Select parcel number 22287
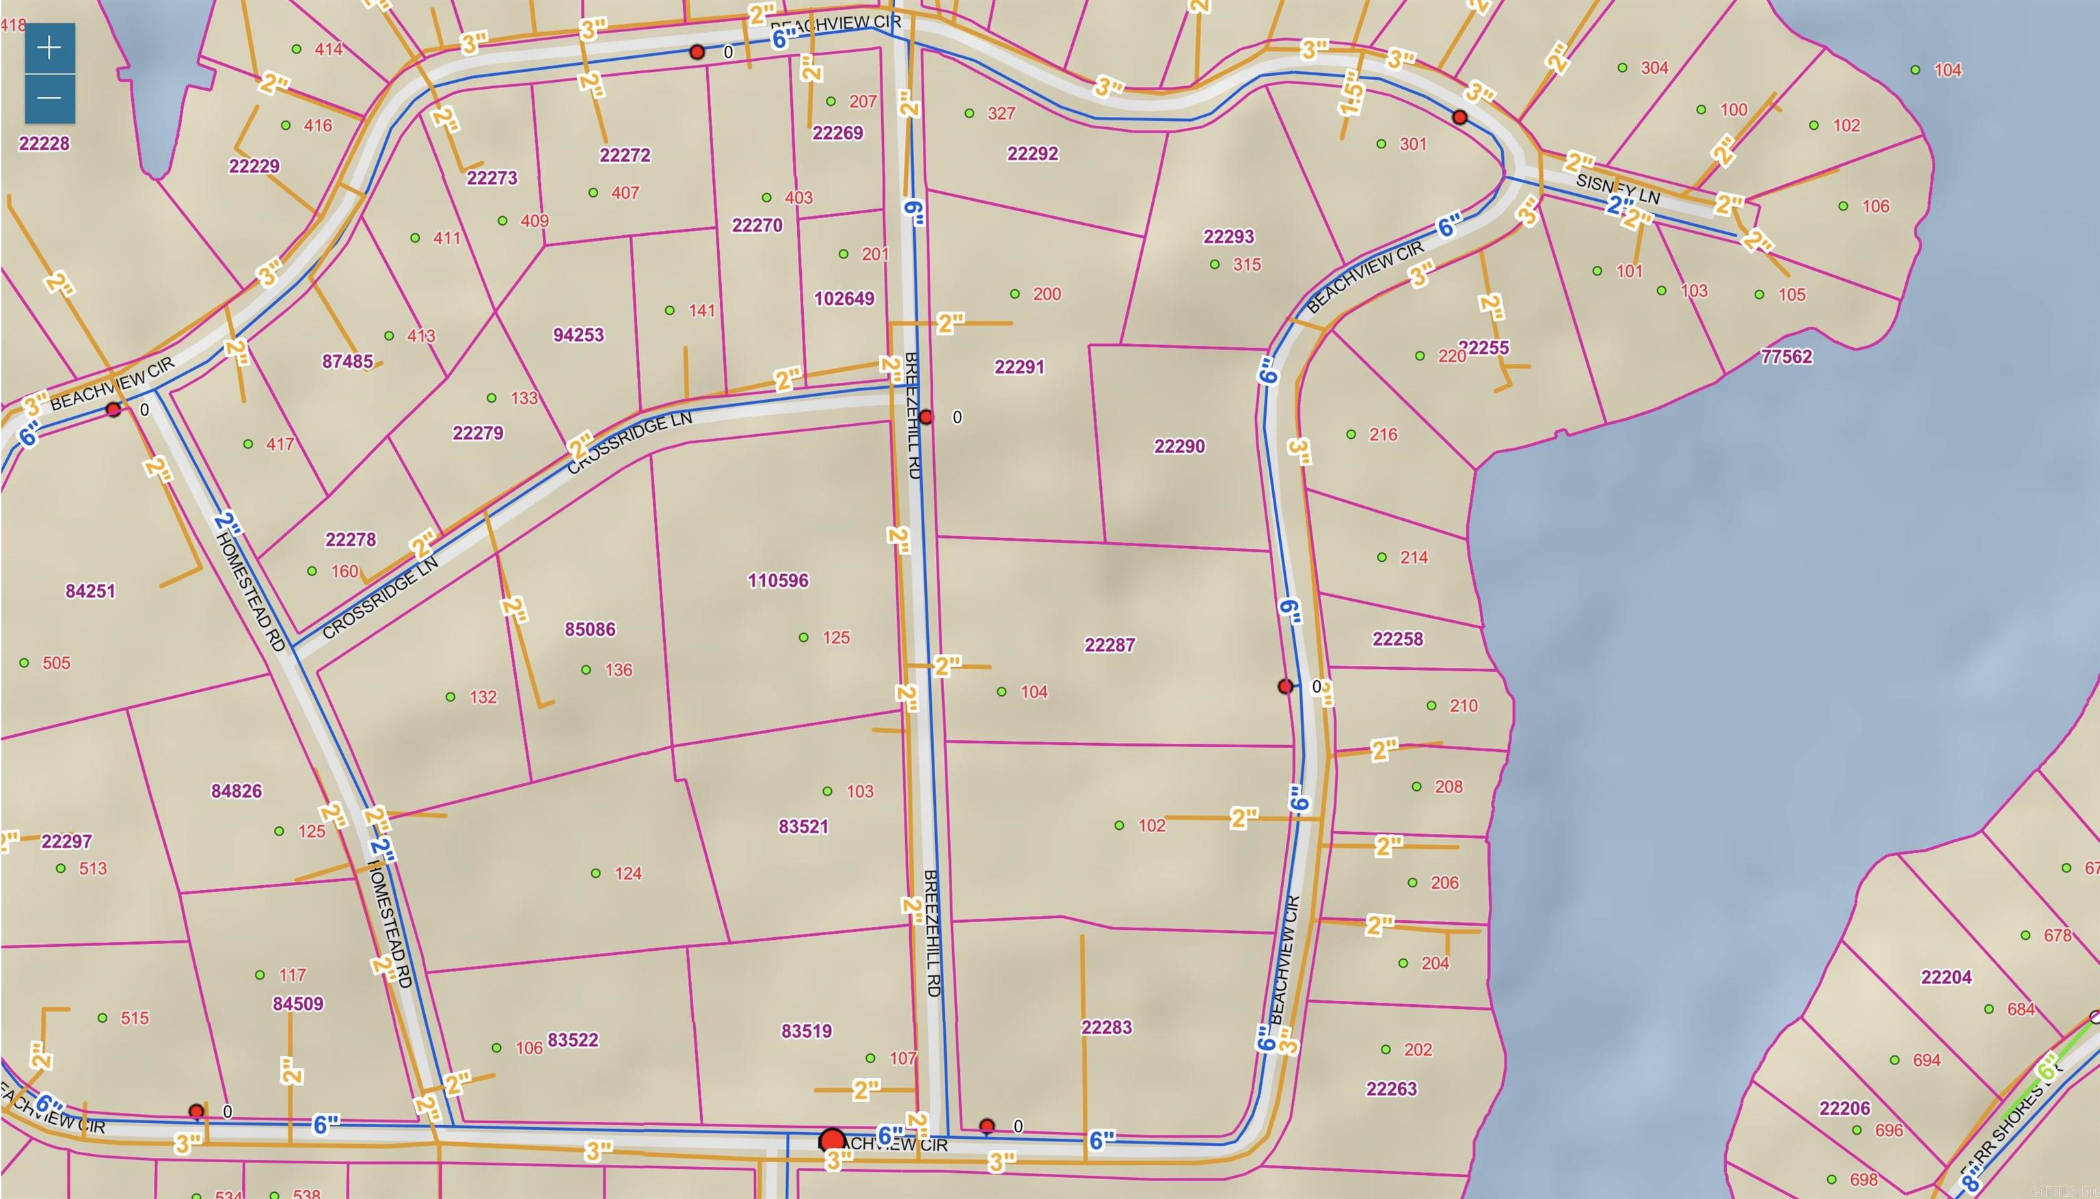The height and width of the screenshot is (1199, 2100). pyautogui.click(x=1109, y=645)
